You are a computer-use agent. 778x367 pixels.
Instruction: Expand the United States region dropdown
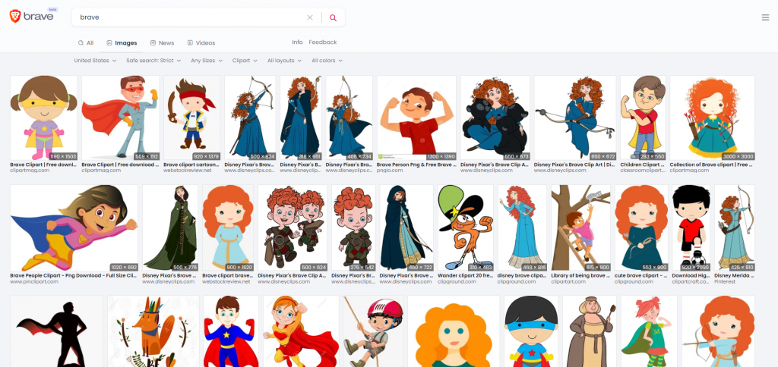point(95,61)
